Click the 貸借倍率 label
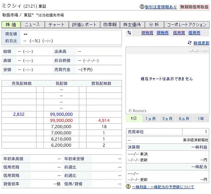Viewport: 211px width, 194px height. [11, 184]
